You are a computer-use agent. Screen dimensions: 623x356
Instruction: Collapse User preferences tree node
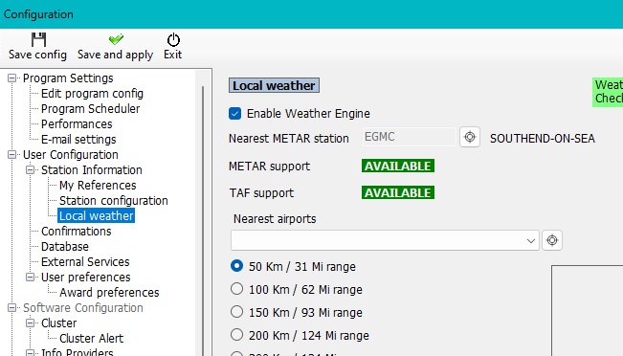[31, 277]
